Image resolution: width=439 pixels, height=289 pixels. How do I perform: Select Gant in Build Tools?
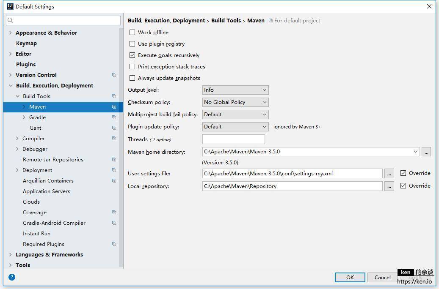pos(35,128)
